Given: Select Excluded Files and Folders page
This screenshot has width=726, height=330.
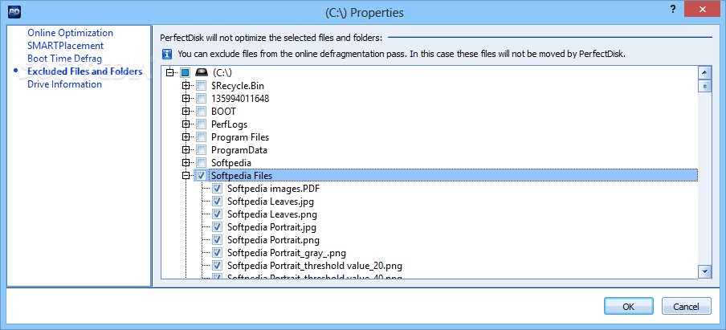Looking at the screenshot, I should 85,71.
